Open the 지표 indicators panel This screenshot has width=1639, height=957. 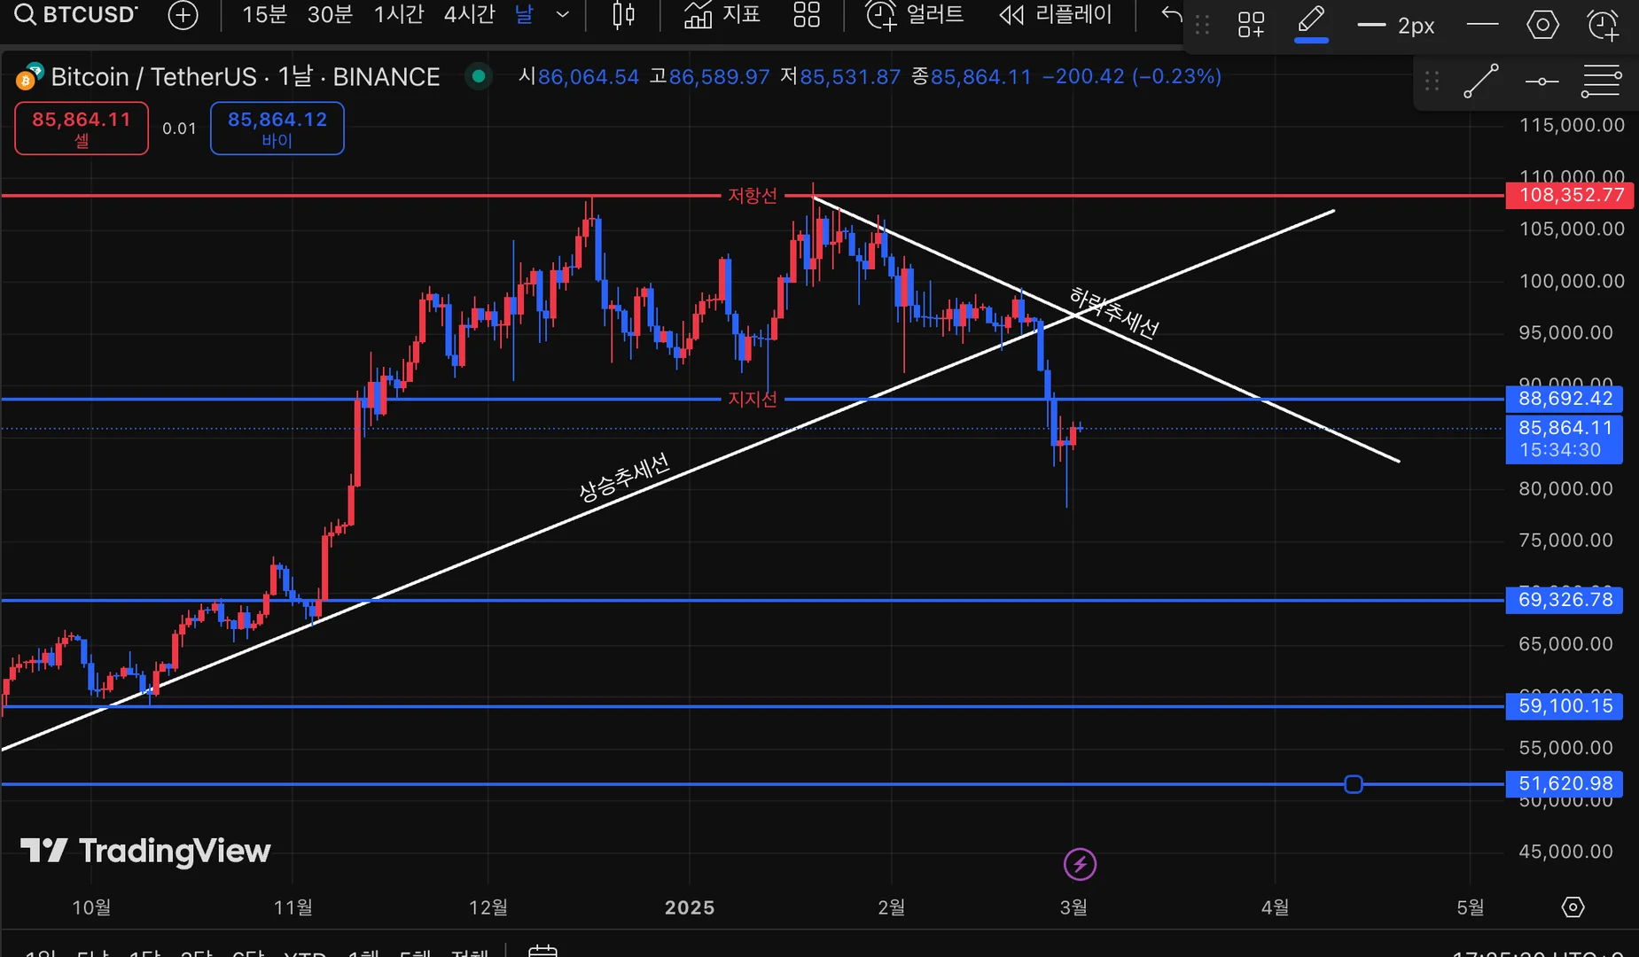[722, 14]
